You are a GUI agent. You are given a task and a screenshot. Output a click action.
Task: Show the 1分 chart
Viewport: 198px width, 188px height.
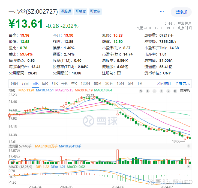140,84
